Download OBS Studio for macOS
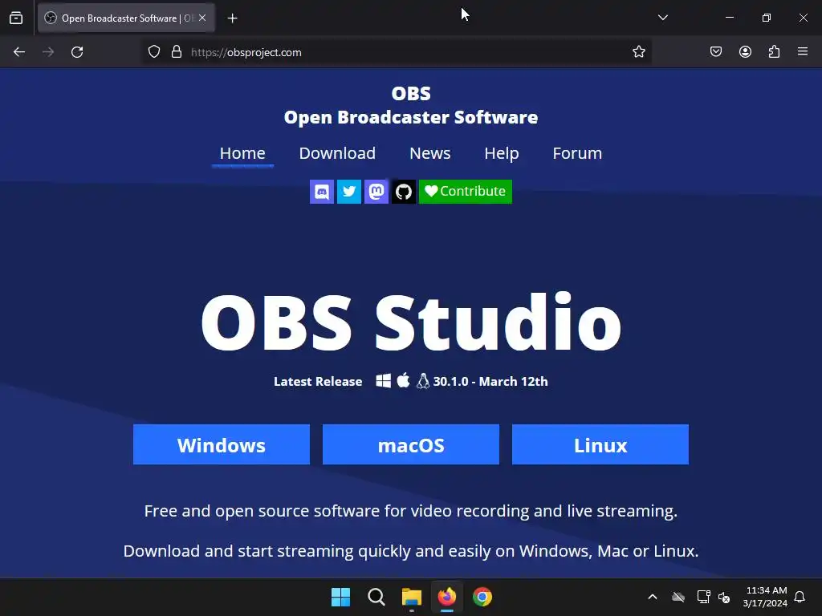 411,444
